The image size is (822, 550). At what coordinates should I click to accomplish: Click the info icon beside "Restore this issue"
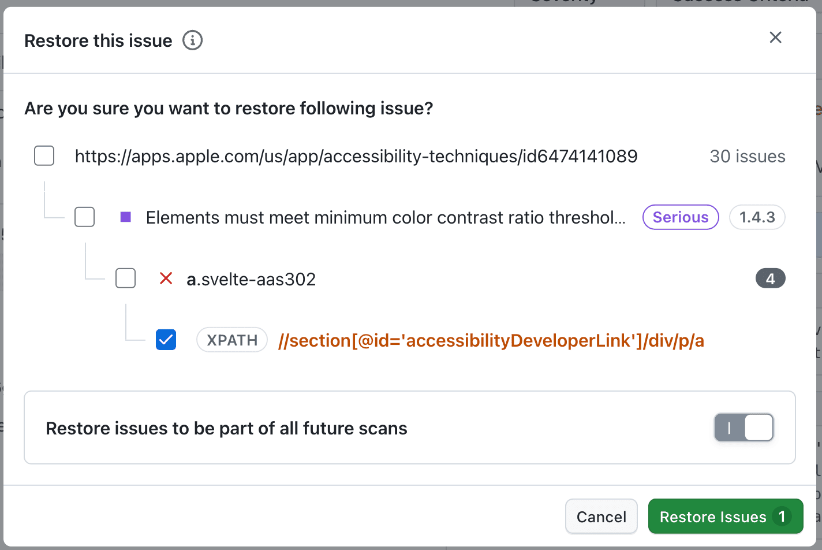[x=193, y=40]
